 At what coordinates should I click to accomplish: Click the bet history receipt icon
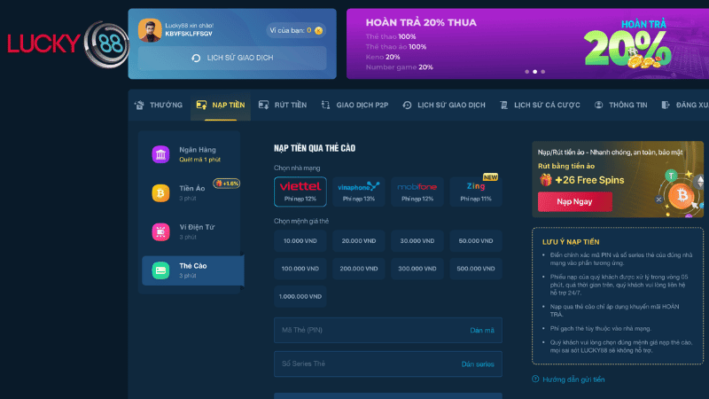point(503,105)
